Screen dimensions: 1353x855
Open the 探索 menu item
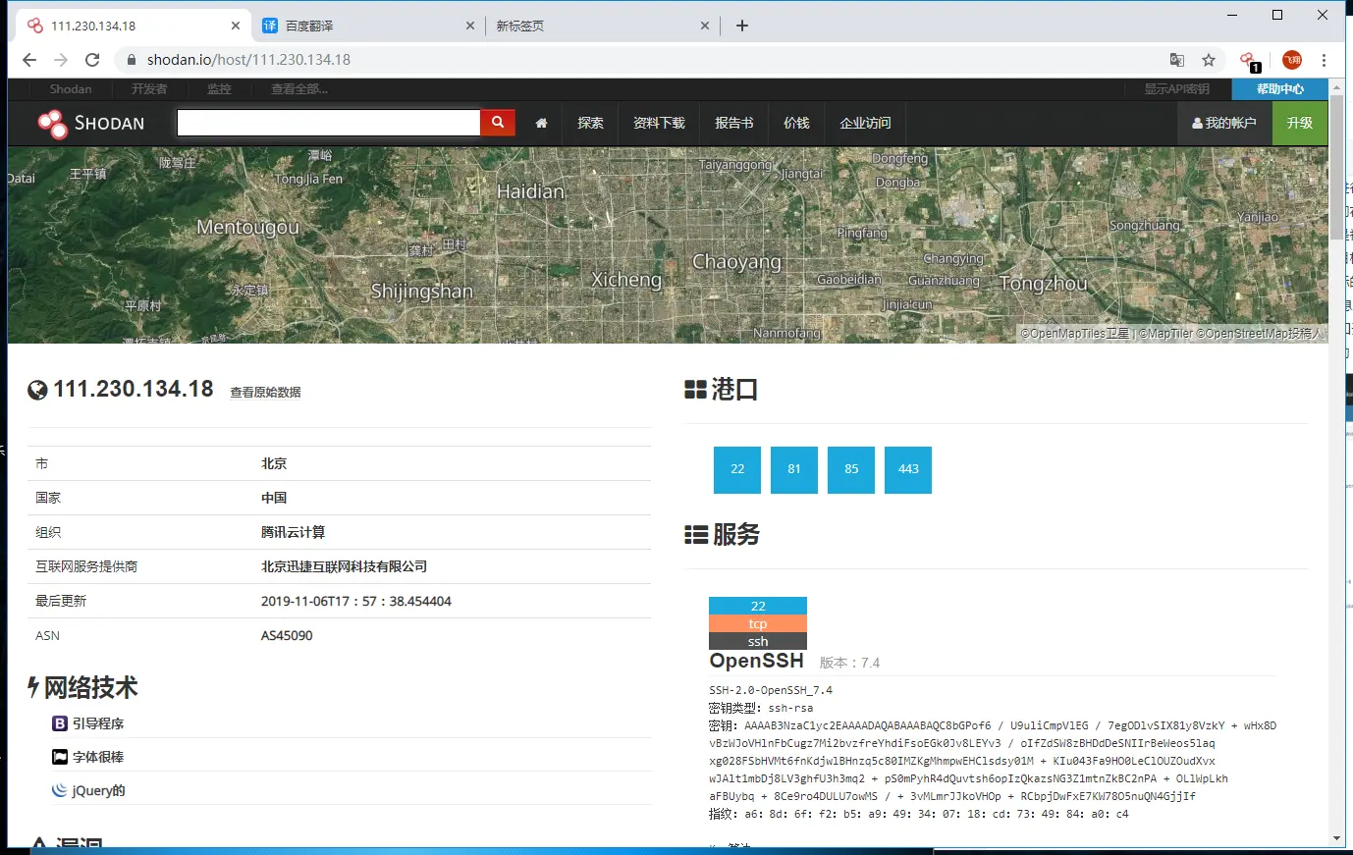click(590, 123)
